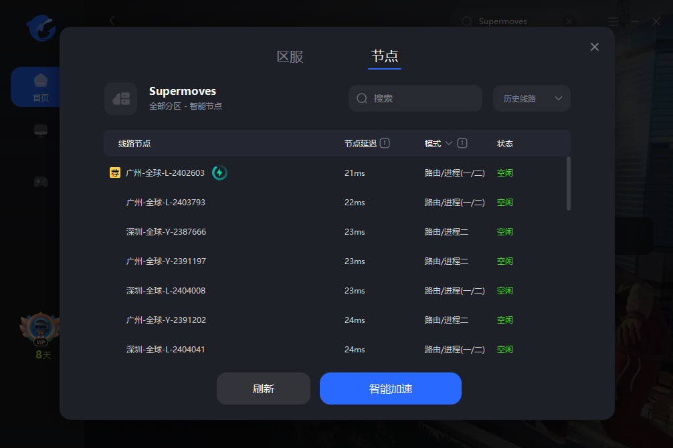Click the 22ms latency value
The height and width of the screenshot is (448, 673).
click(x=355, y=202)
